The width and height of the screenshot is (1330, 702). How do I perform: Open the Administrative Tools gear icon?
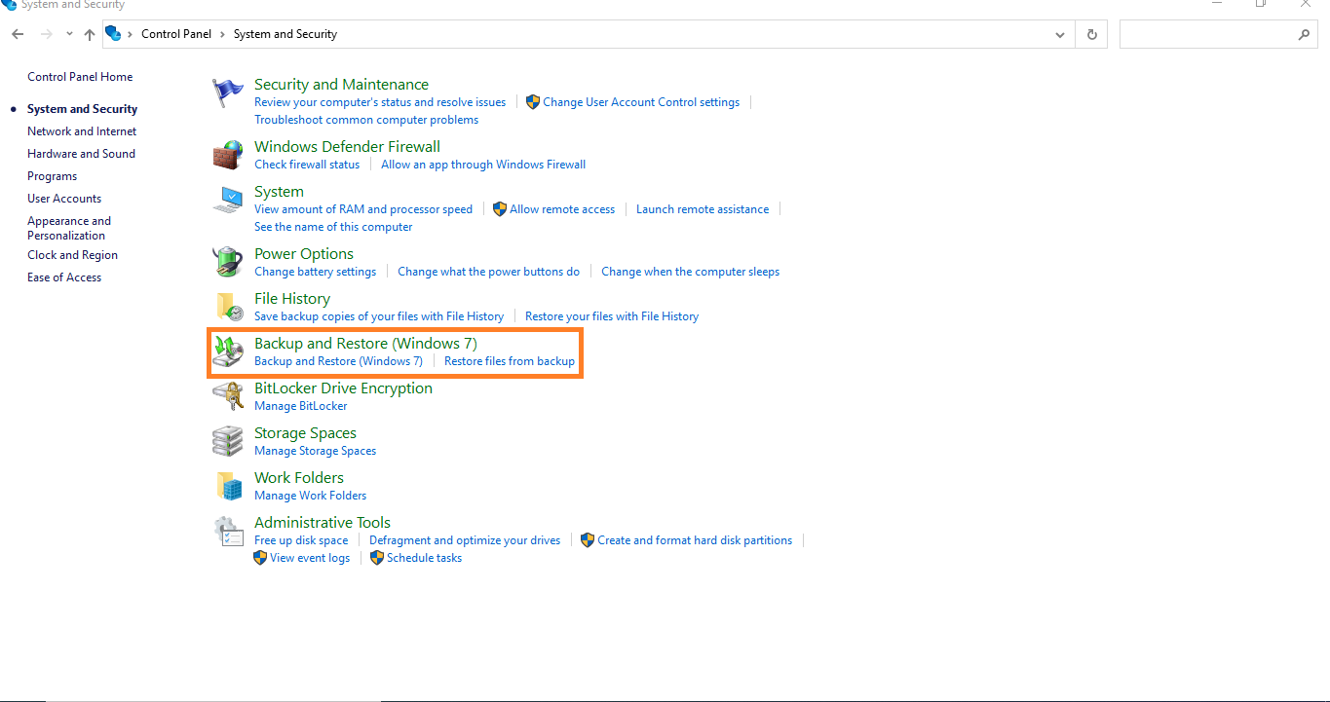[x=227, y=532]
